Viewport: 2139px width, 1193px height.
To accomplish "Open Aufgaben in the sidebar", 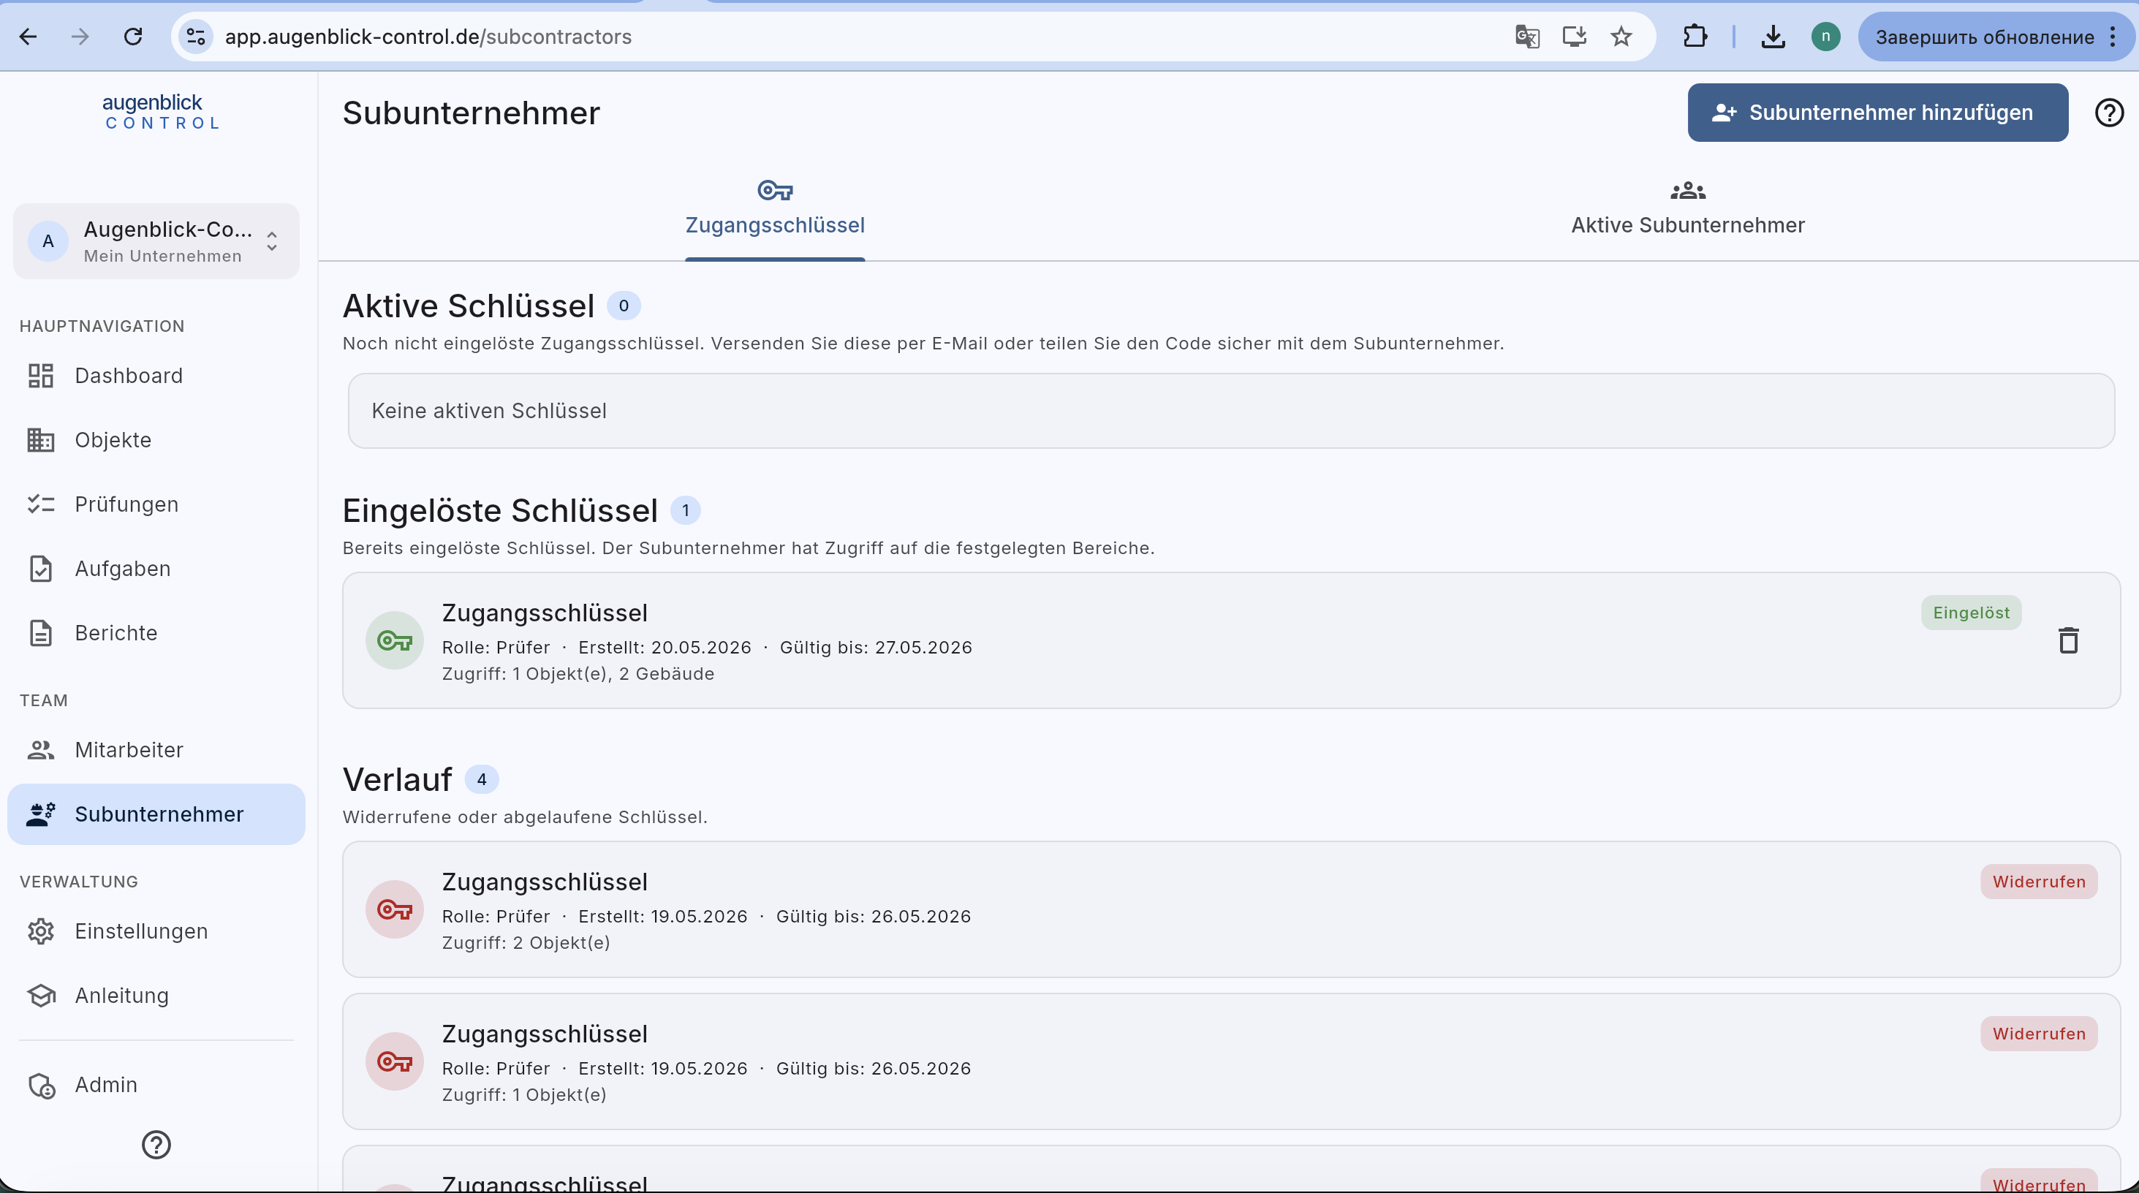I will click(156, 569).
